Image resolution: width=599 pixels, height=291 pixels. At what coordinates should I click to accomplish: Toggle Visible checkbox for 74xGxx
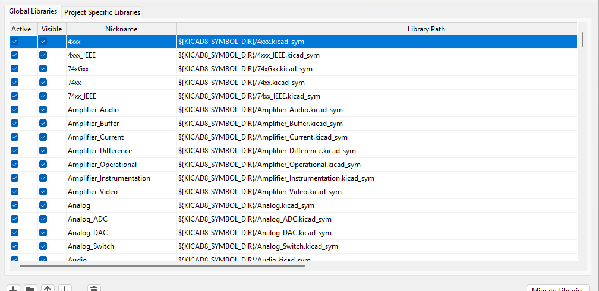click(x=43, y=69)
